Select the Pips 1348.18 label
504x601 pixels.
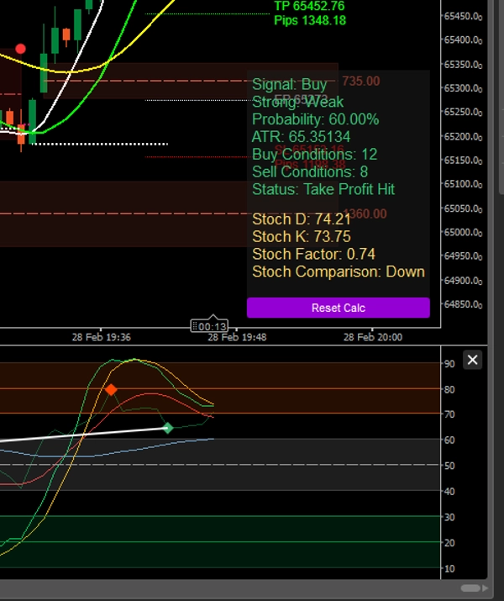(x=309, y=20)
